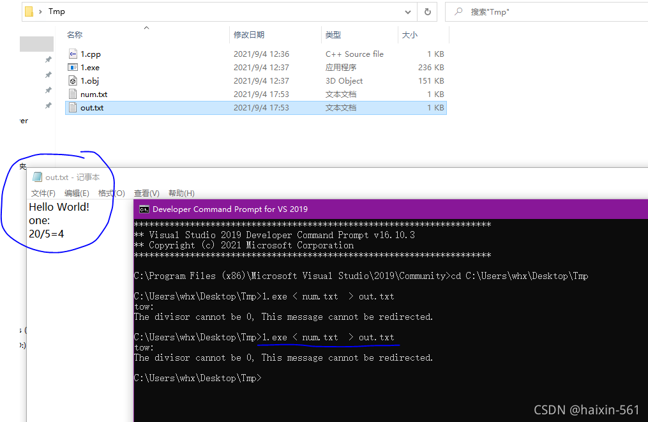Click first pin icon in quick access sidebar
The image size is (648, 422).
click(x=49, y=59)
